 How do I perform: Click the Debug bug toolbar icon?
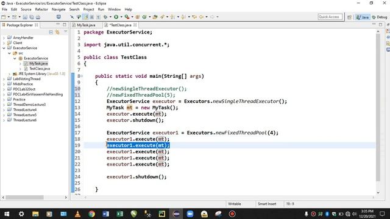coord(105,17)
